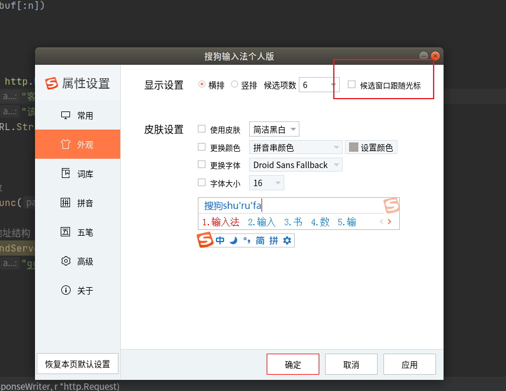Open the 拼音 settings tab
Image resolution: width=506 pixels, height=391 pixels.
point(78,203)
